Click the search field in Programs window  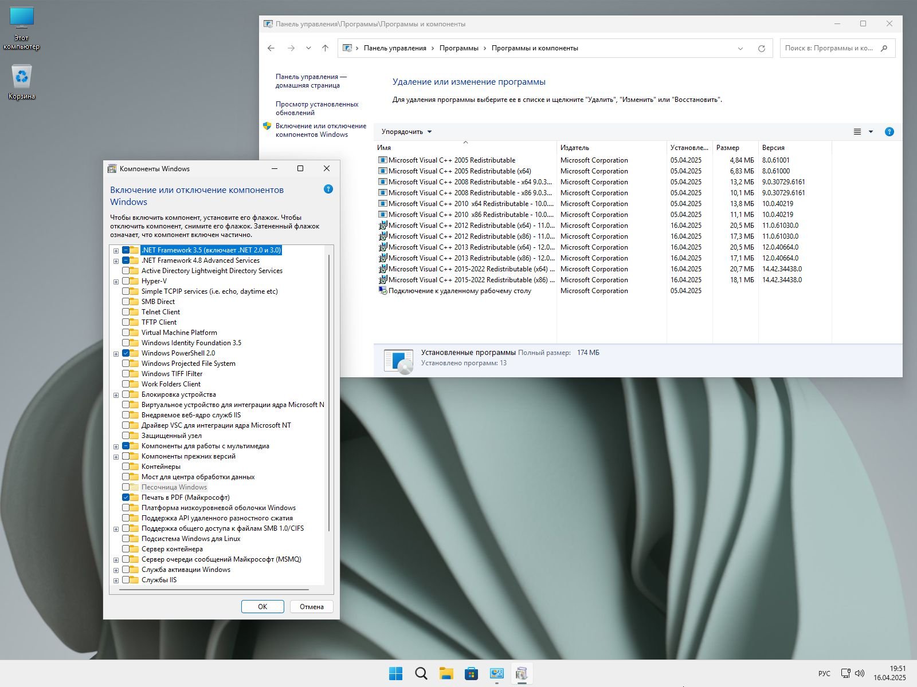coord(830,48)
